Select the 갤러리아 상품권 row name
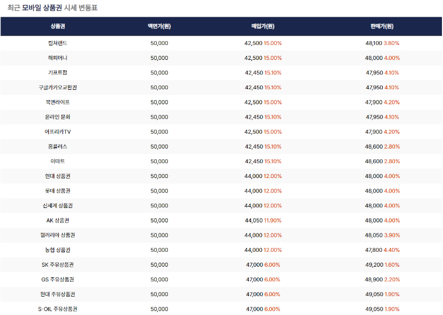443x315 pixels. pos(58,235)
